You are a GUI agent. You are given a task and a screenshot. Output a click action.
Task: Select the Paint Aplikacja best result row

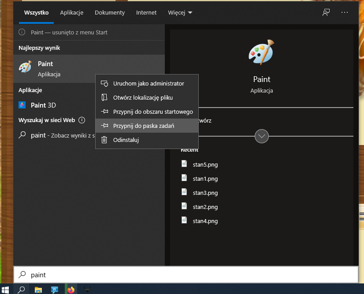tap(89, 69)
